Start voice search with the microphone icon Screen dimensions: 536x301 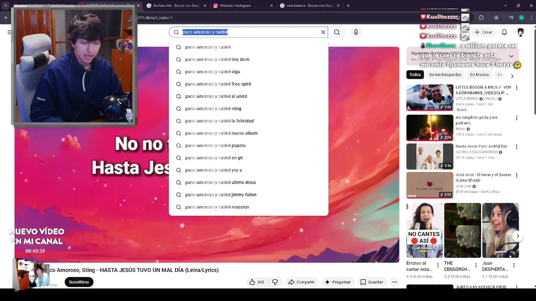tap(356, 32)
